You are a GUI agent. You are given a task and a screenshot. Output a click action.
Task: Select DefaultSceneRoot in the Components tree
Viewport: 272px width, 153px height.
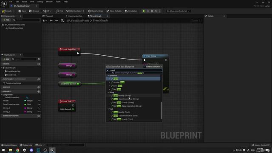click(x=16, y=28)
